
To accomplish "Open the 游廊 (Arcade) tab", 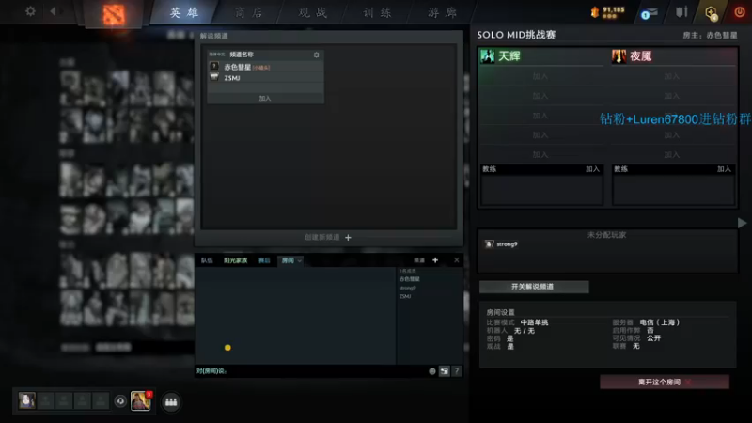I will (x=442, y=12).
